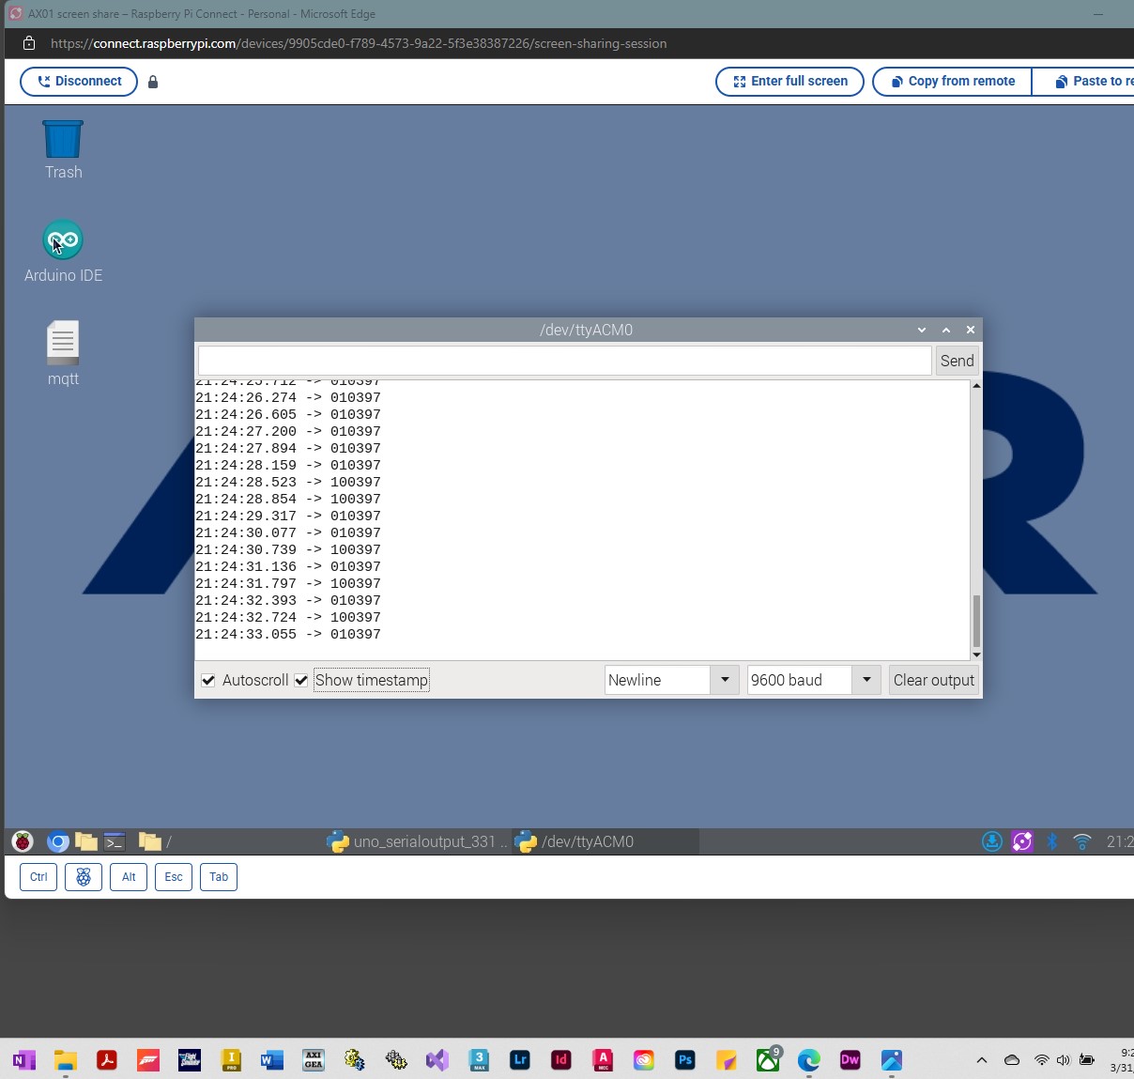Open Arduino IDE from the desktop

pyautogui.click(x=63, y=239)
